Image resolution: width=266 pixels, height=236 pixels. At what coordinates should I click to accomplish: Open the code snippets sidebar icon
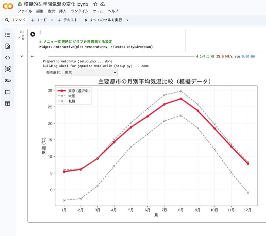(8, 58)
